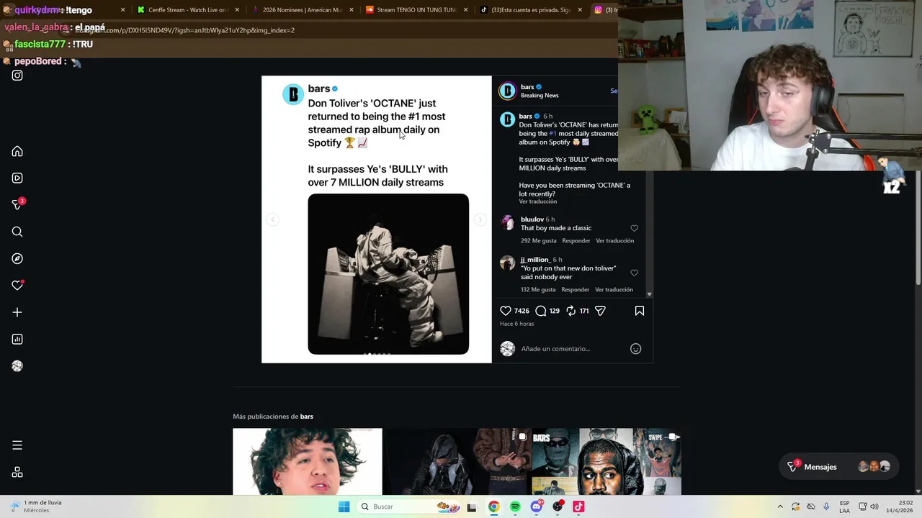Click the OCTANE album image in post

388,274
